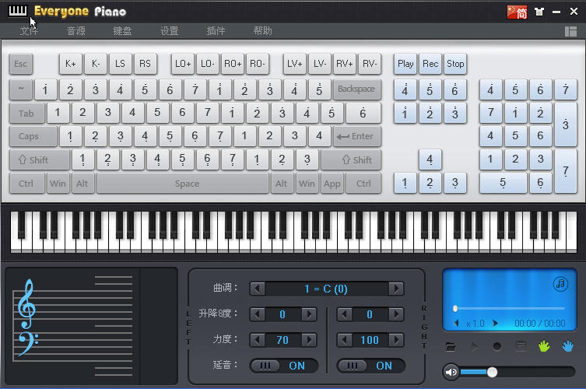Click the RS key
Screen dimensions: 586x389
pos(145,64)
